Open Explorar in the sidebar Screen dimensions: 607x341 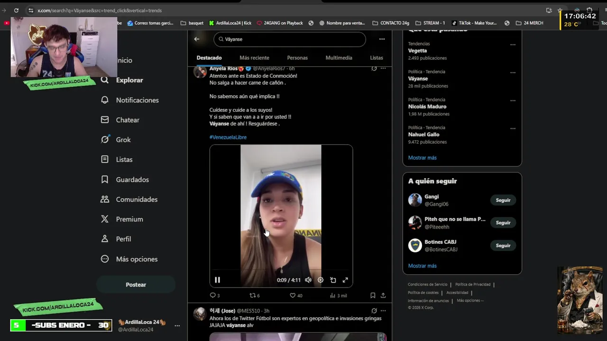122,80
